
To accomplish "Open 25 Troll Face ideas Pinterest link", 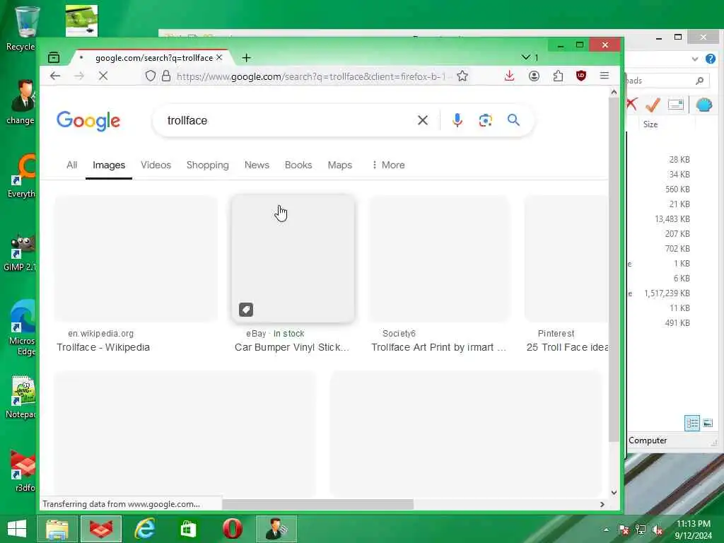I will coord(568,347).
